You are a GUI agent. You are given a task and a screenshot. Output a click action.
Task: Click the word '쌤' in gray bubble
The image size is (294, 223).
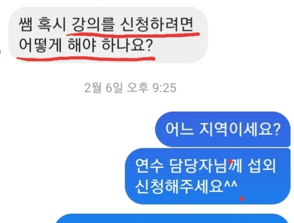coord(26,24)
